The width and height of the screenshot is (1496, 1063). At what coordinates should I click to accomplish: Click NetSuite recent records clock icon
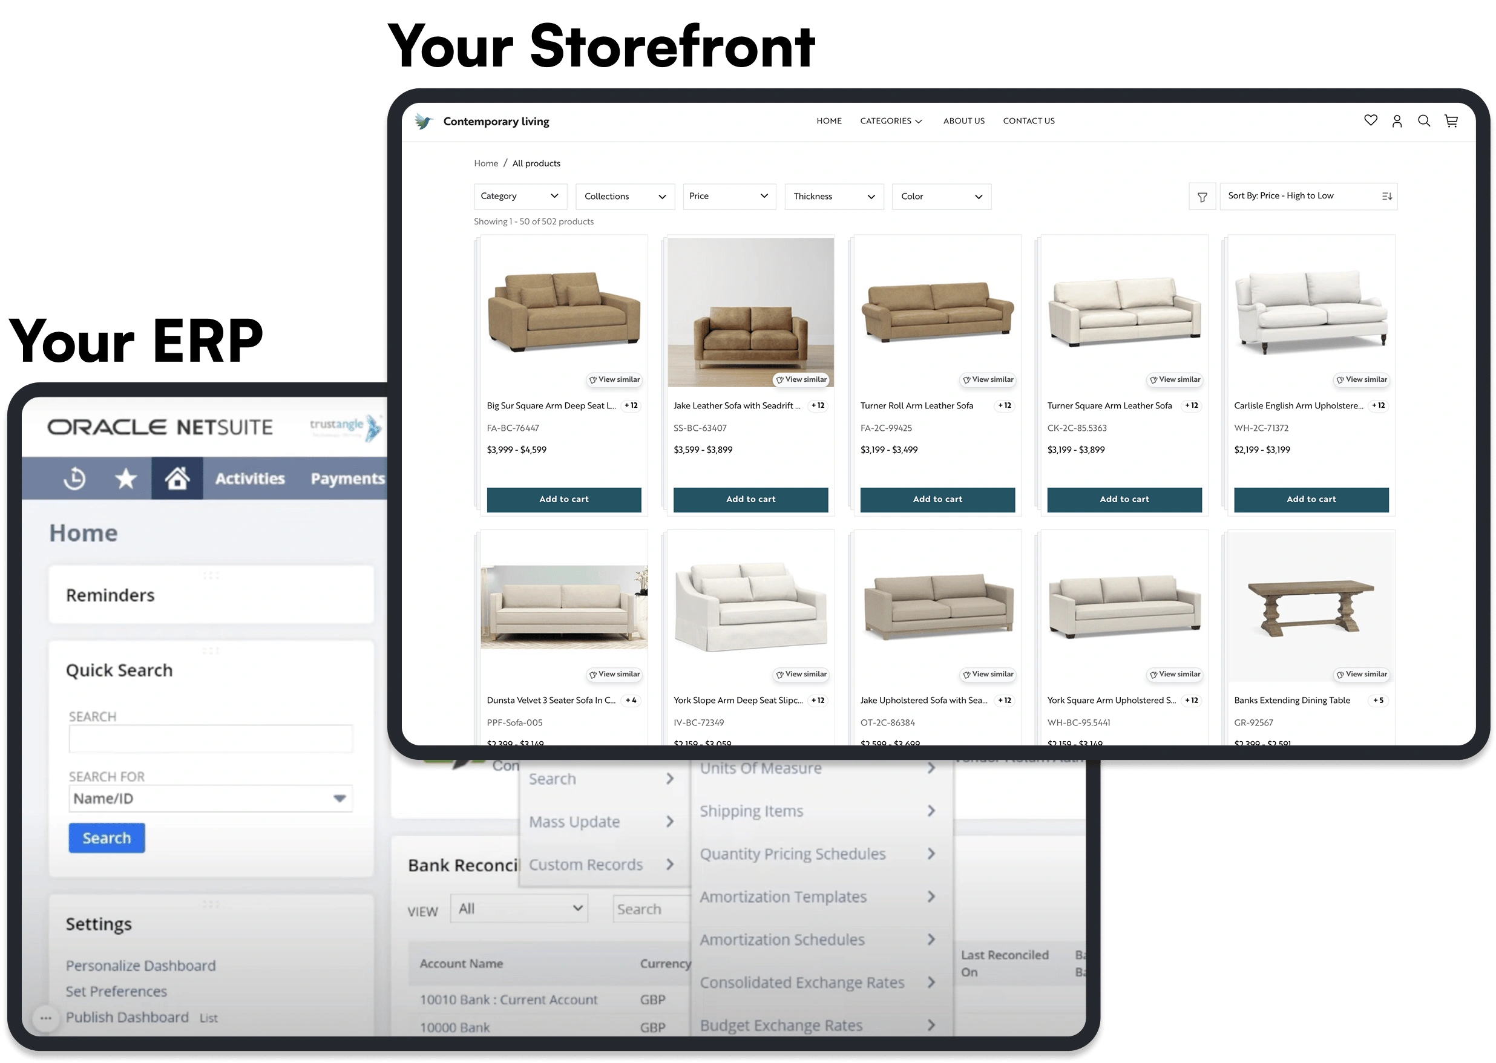point(74,479)
